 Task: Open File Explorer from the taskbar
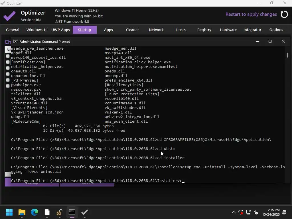22,212
